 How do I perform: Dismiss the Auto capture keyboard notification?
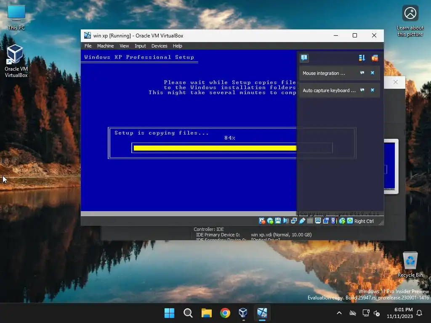click(372, 90)
